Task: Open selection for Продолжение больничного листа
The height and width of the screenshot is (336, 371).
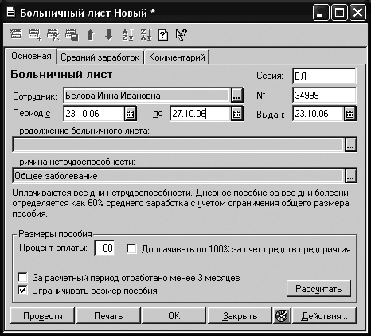Action: (x=350, y=145)
